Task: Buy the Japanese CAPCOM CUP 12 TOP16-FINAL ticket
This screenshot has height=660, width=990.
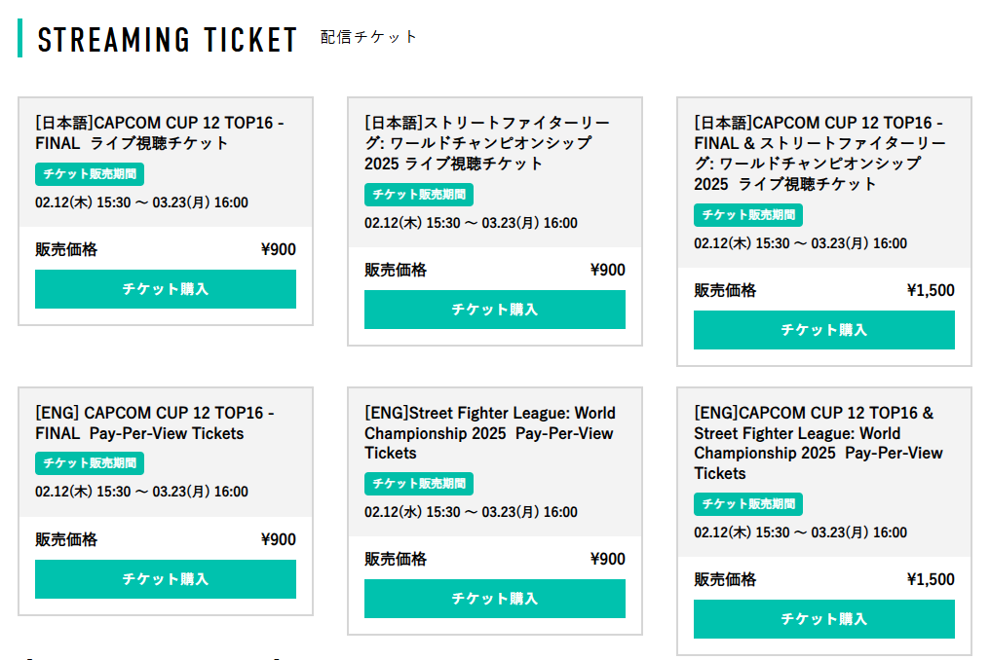Action: tap(166, 289)
